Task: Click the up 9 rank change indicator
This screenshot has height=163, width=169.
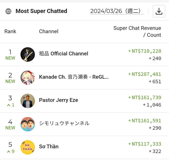Action: click(x=11, y=151)
